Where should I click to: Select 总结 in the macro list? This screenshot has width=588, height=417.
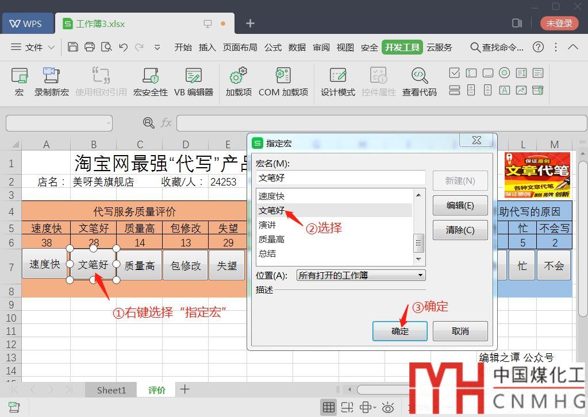pyautogui.click(x=335, y=253)
